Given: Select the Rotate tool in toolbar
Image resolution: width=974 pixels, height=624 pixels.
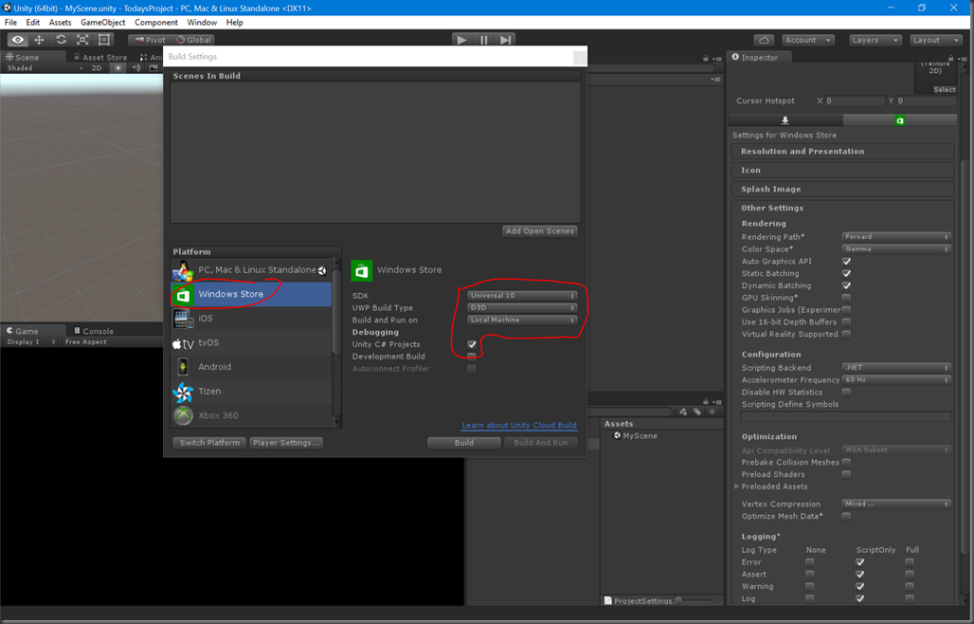Looking at the screenshot, I should pos(61,40).
